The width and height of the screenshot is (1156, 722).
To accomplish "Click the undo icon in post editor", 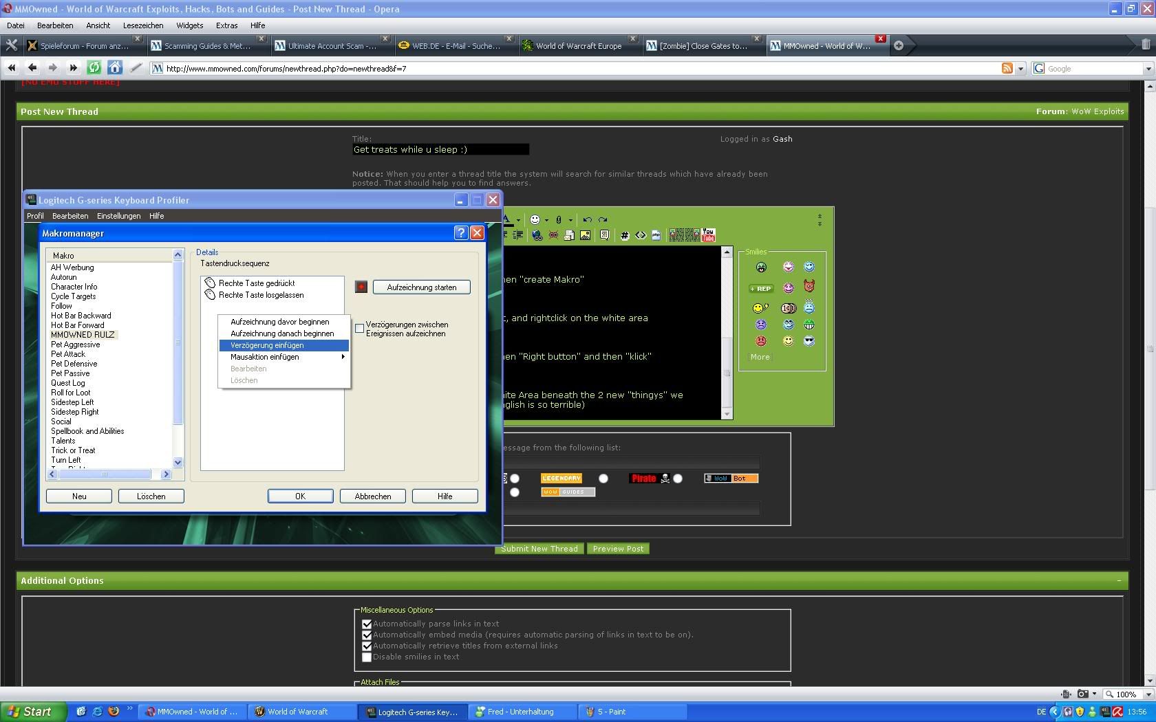I will (587, 219).
